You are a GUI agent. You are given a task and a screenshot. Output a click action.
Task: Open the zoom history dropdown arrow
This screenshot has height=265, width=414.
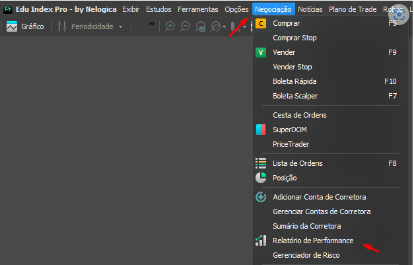224,26
